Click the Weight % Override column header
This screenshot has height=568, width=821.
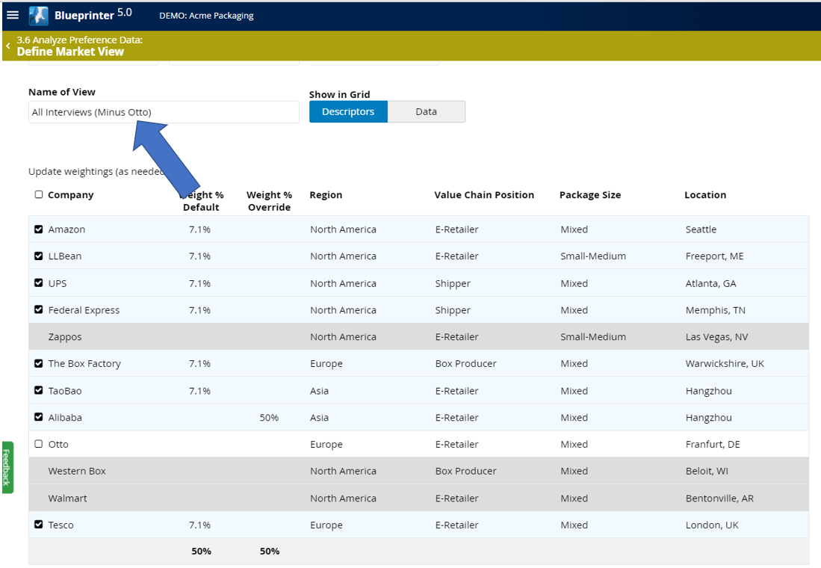point(269,201)
